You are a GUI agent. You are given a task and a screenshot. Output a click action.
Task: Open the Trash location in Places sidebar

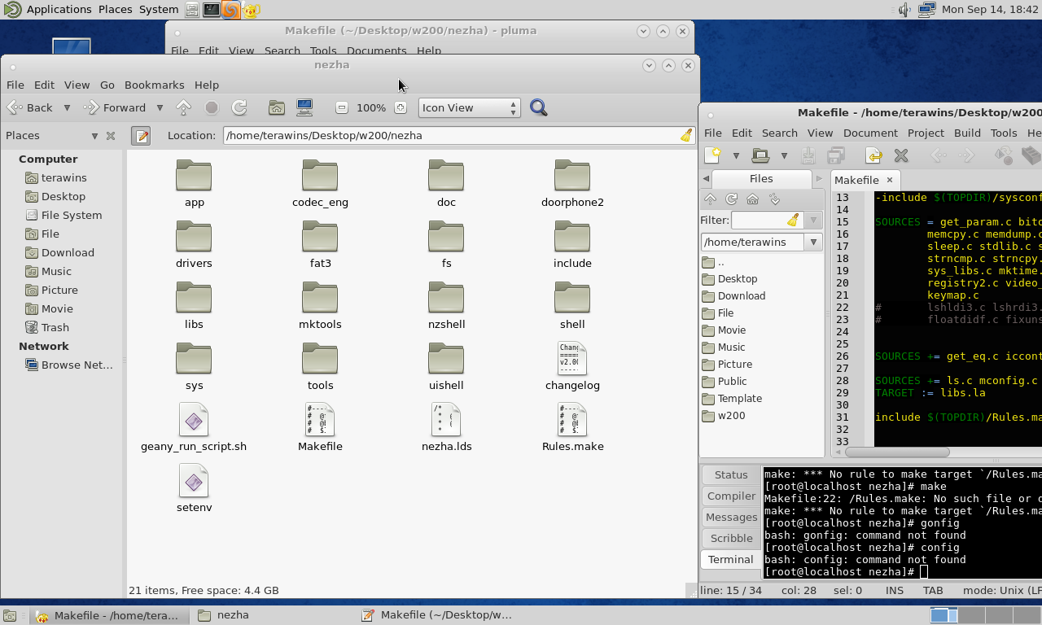[55, 327]
